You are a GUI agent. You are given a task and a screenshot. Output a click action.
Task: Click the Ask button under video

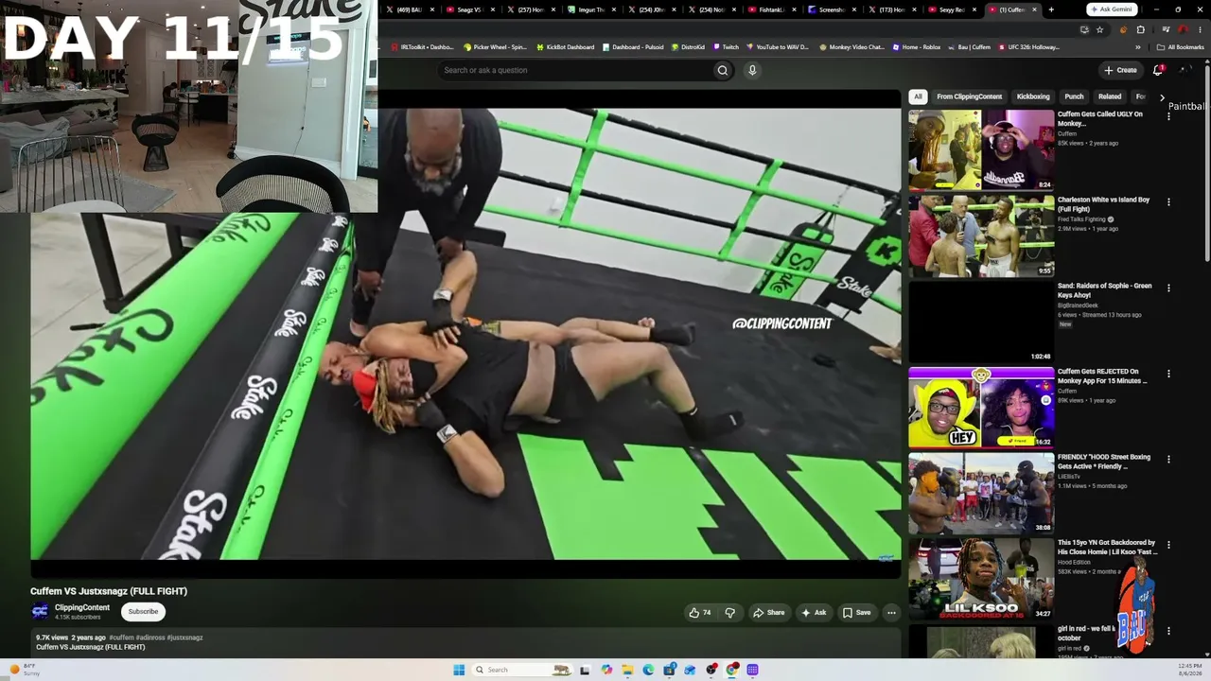[x=814, y=613]
